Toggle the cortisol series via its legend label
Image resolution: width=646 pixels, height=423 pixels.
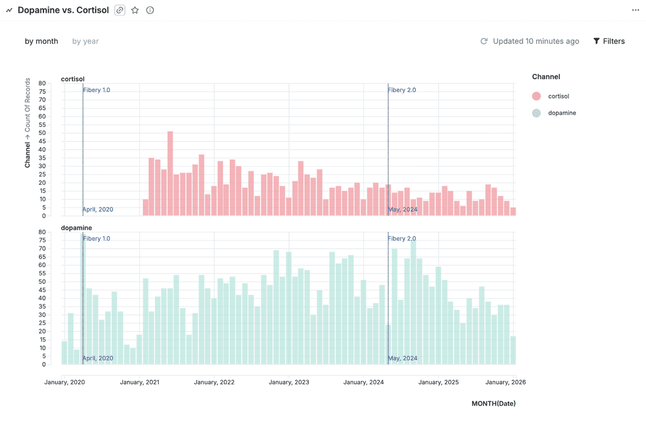558,96
